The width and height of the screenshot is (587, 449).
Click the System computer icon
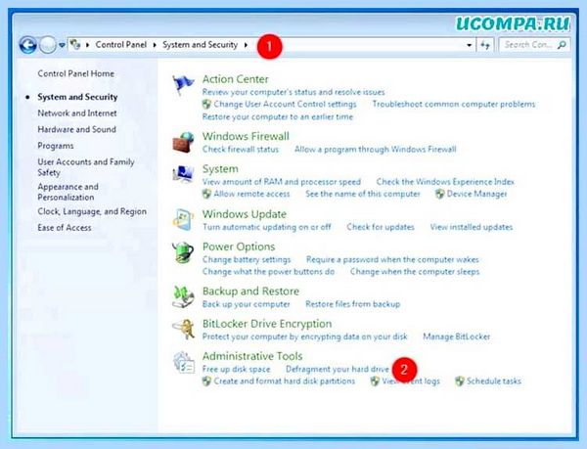pyautogui.click(x=183, y=174)
